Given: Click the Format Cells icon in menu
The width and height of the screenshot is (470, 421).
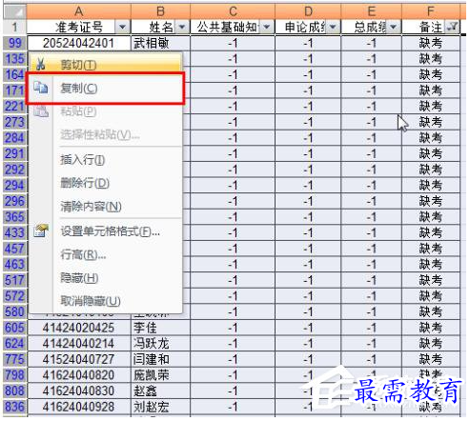Looking at the screenshot, I should click(41, 231).
